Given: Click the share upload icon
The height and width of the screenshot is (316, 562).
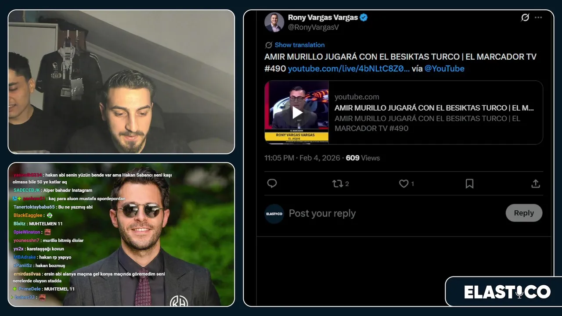Looking at the screenshot, I should (x=536, y=183).
